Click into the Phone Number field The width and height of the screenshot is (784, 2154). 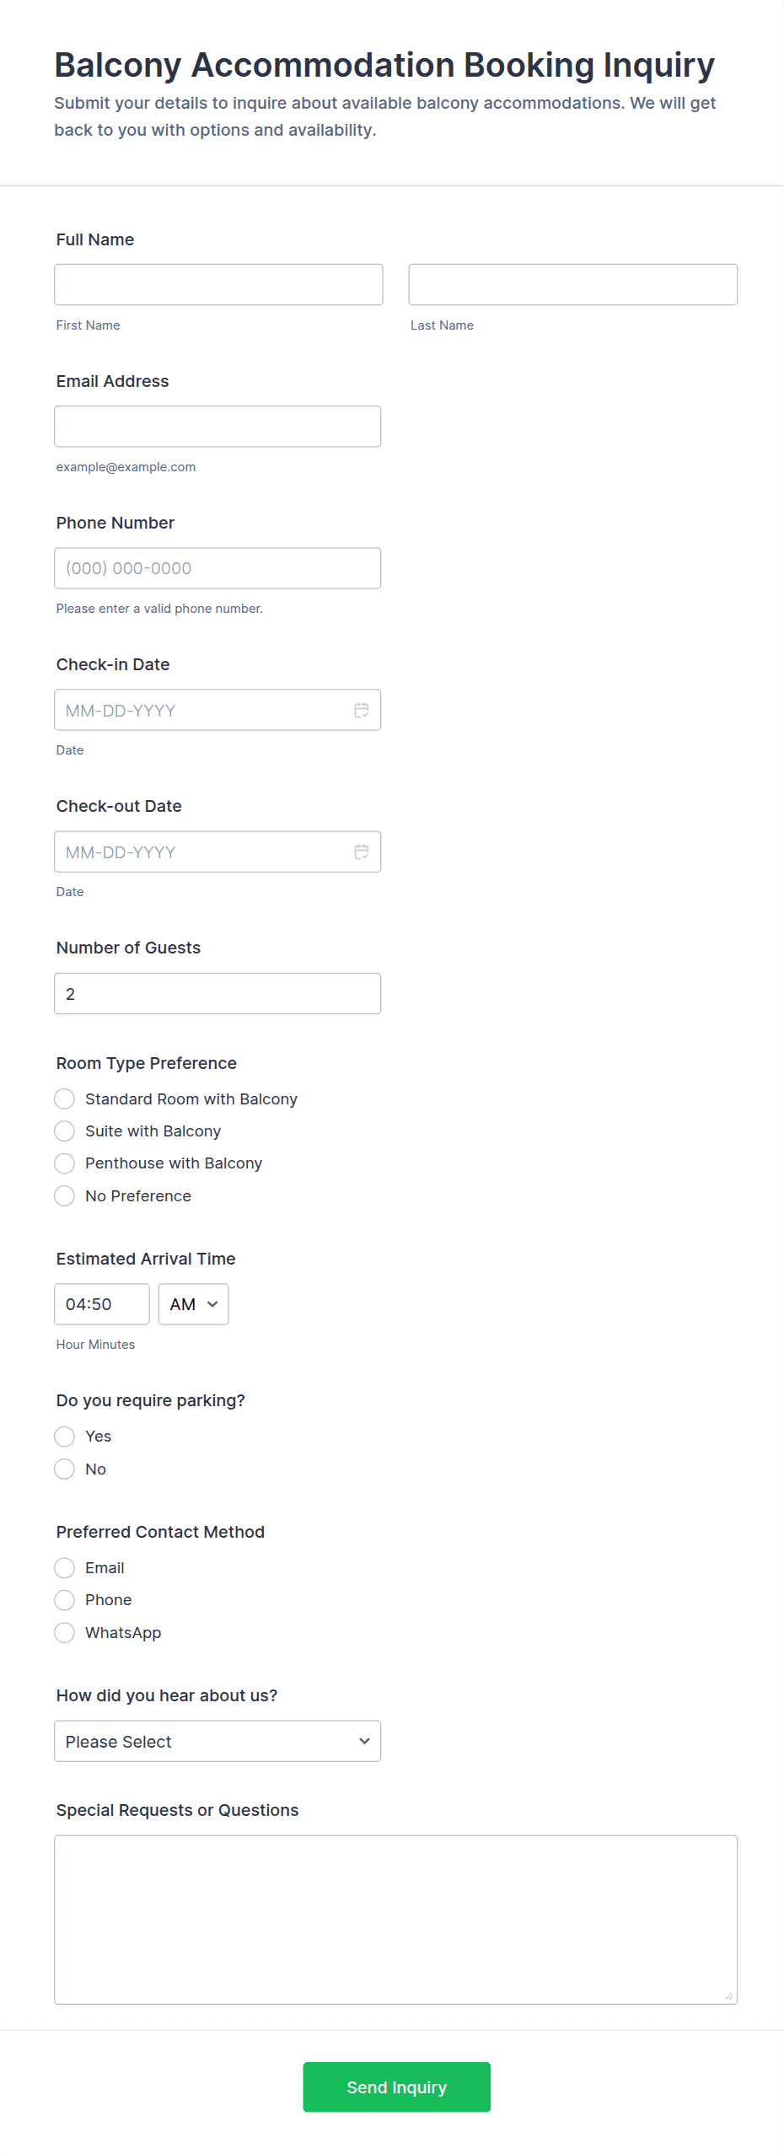217,567
